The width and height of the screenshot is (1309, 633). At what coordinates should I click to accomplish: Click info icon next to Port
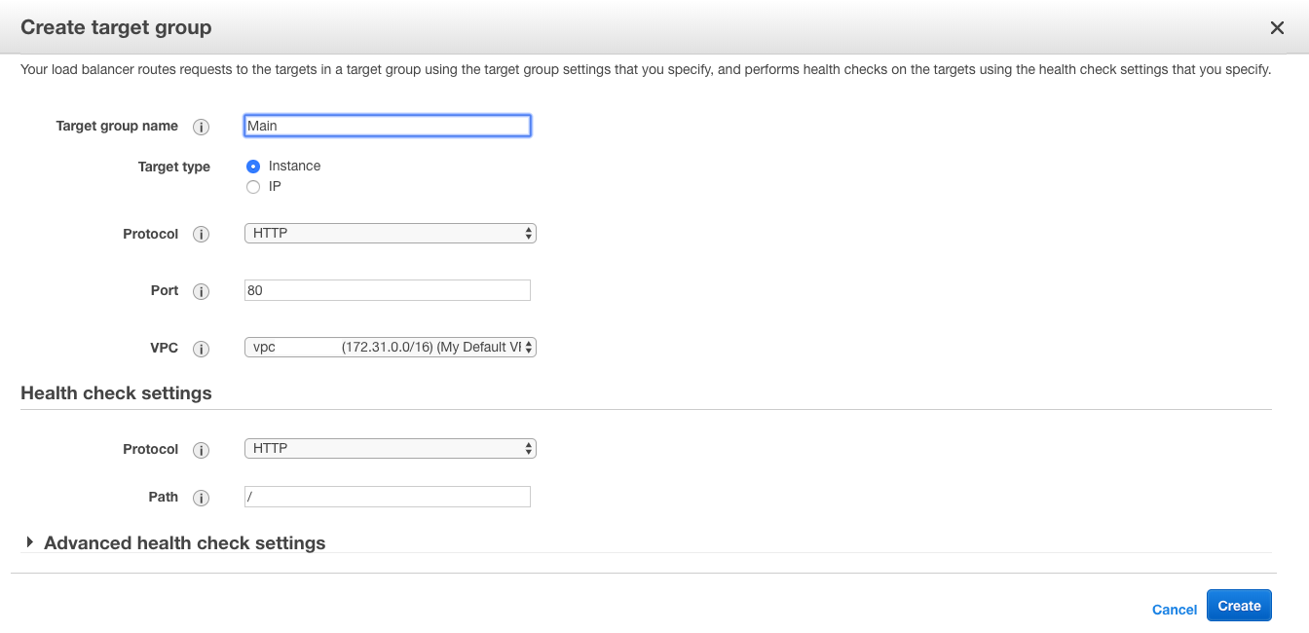click(x=202, y=291)
